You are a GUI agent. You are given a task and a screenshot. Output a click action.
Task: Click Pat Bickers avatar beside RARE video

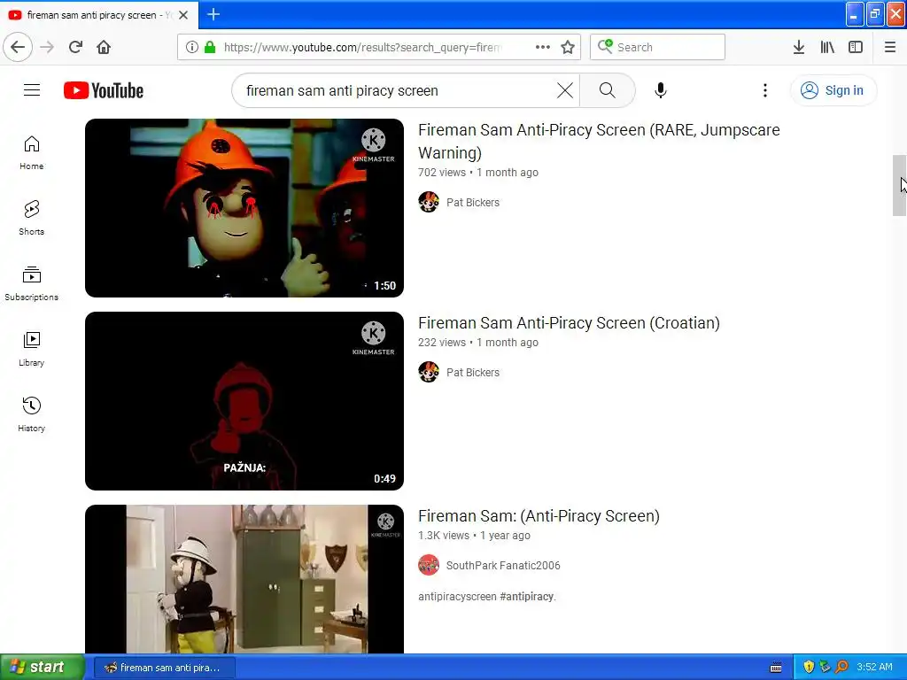point(429,203)
